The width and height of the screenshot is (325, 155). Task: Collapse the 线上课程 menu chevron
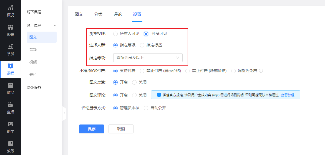coord(55,26)
